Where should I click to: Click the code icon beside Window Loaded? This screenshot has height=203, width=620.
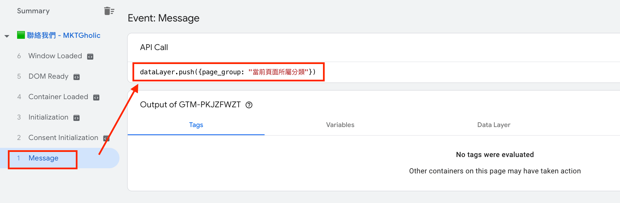click(x=90, y=57)
